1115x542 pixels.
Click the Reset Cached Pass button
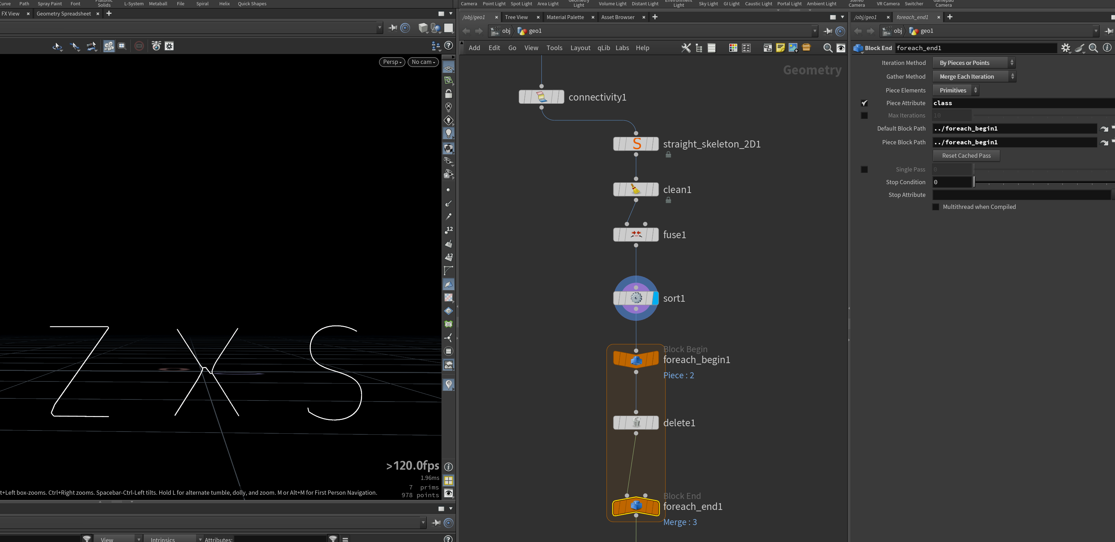pos(966,156)
